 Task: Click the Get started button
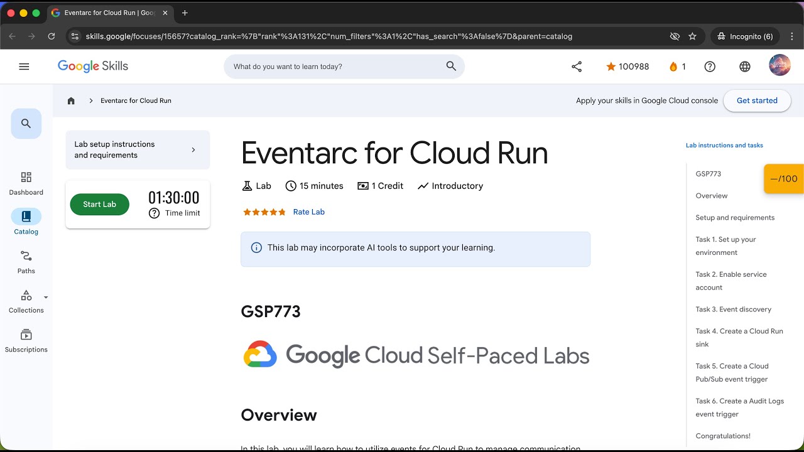[757, 100]
